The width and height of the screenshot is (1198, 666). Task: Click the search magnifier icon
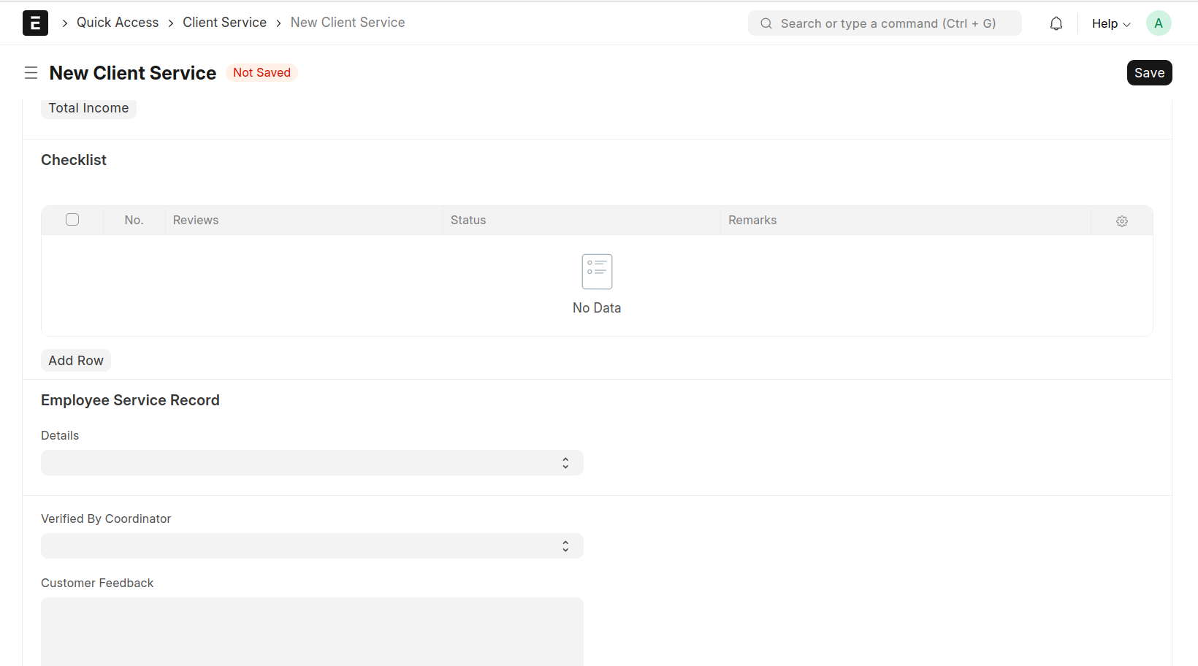tap(766, 23)
